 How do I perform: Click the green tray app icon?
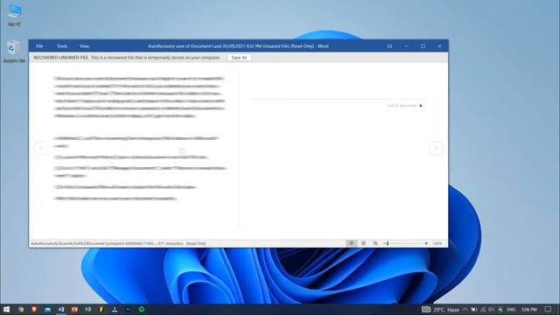coord(500,310)
